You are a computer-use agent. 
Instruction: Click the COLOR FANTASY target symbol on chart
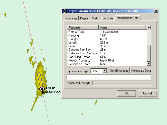pos(42,89)
